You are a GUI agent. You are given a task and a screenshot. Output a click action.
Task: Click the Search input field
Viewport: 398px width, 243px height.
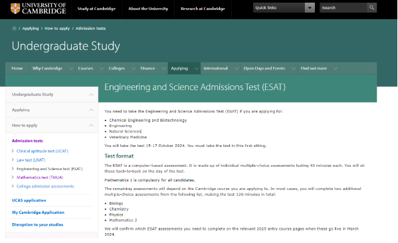343,7
